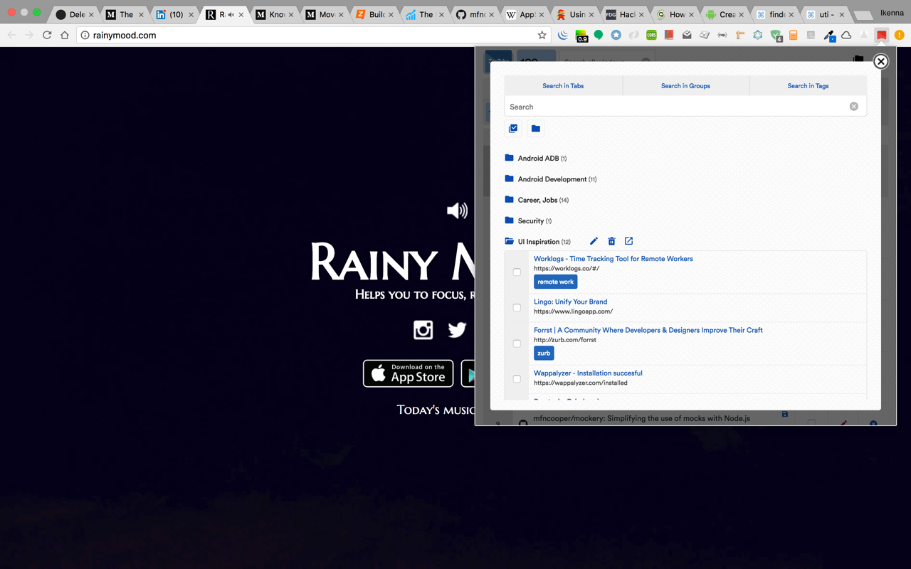Click the speaker volume icon on Rainy Mood
This screenshot has width=911, height=569.
457,211
